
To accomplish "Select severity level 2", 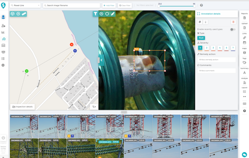I will [x=207, y=48].
